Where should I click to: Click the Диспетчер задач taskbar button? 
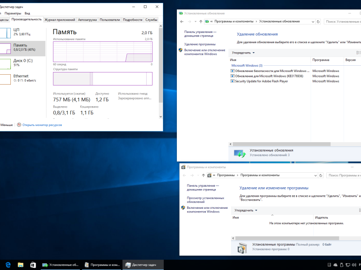point(143,265)
